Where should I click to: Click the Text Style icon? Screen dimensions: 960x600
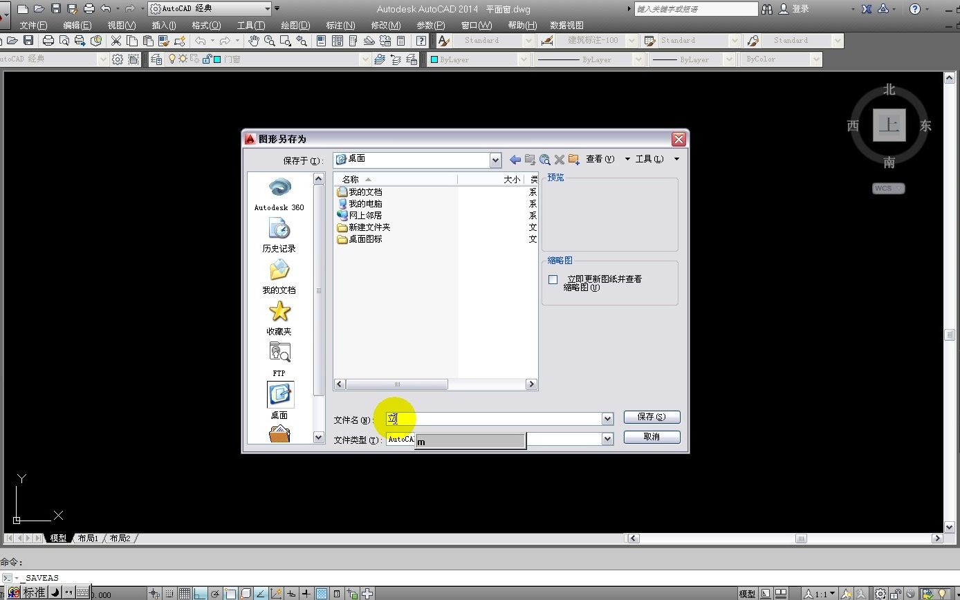(x=444, y=41)
